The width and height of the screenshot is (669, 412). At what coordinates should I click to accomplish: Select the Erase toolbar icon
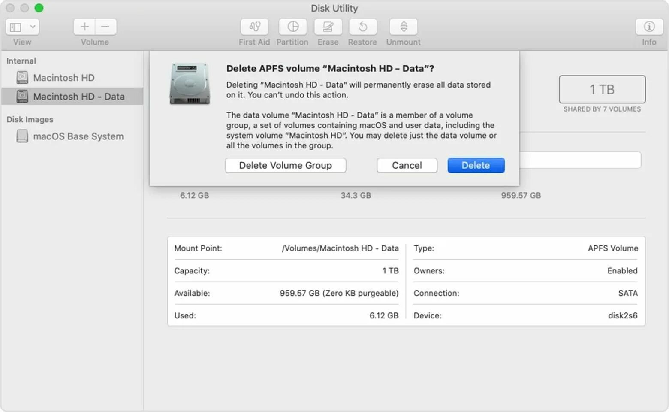pos(328,27)
